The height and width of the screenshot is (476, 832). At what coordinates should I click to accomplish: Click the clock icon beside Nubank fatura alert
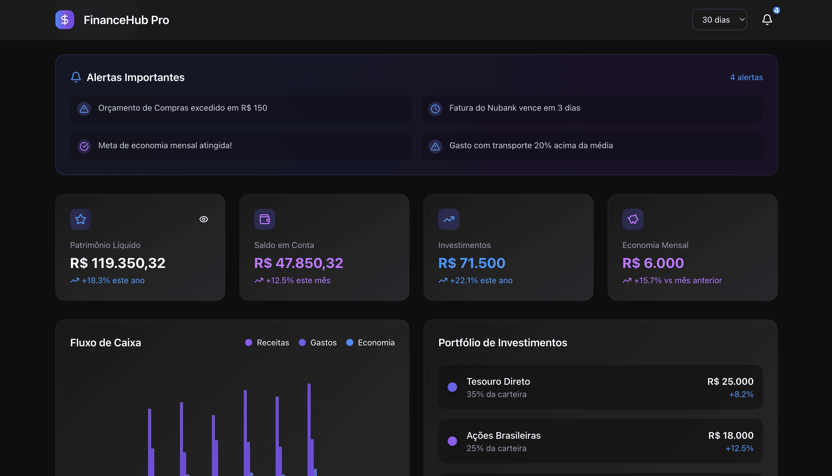435,109
